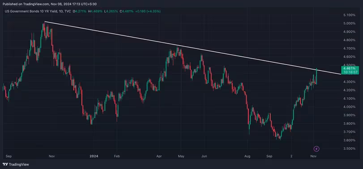Screen dimensions: 363x169
Task: Click the 3.600% price axis label
Action: pos(349,140)
